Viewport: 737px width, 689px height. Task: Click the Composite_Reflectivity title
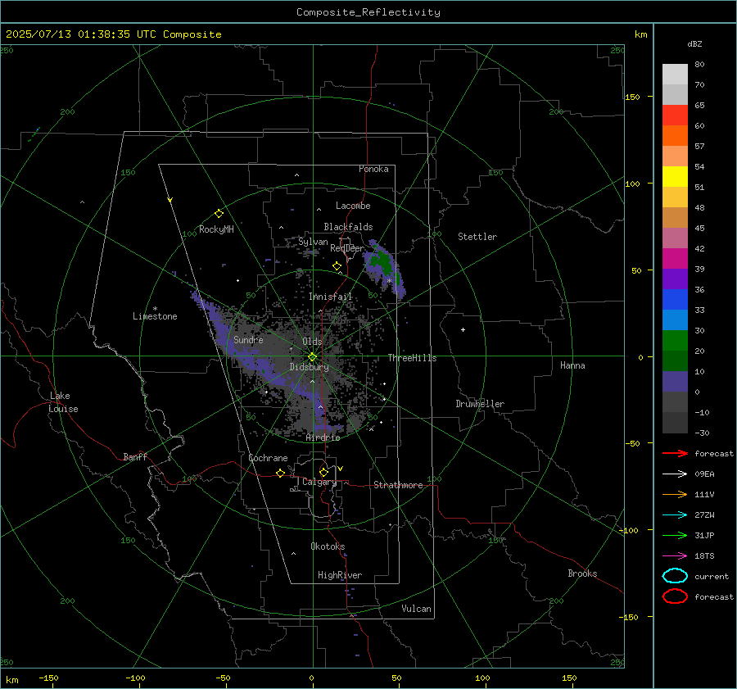point(368,12)
